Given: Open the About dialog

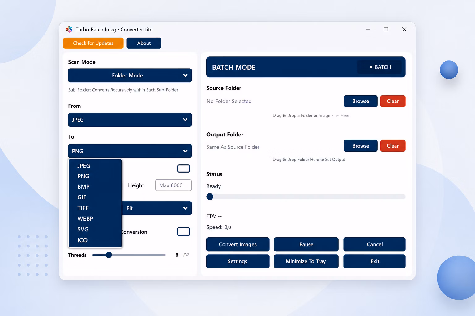Looking at the screenshot, I should tap(144, 43).
